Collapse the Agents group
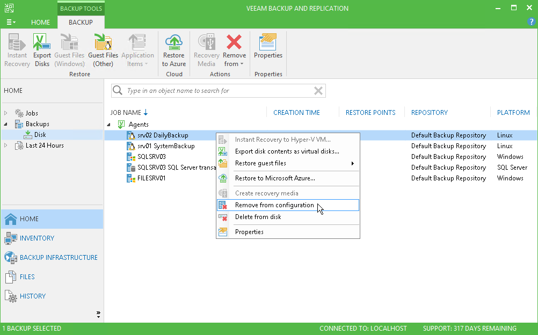The height and width of the screenshot is (335, 538). pyautogui.click(x=109, y=125)
